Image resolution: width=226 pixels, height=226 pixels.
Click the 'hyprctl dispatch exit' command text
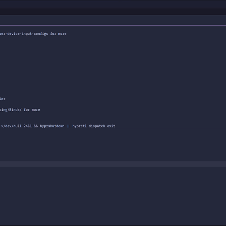[94, 126]
